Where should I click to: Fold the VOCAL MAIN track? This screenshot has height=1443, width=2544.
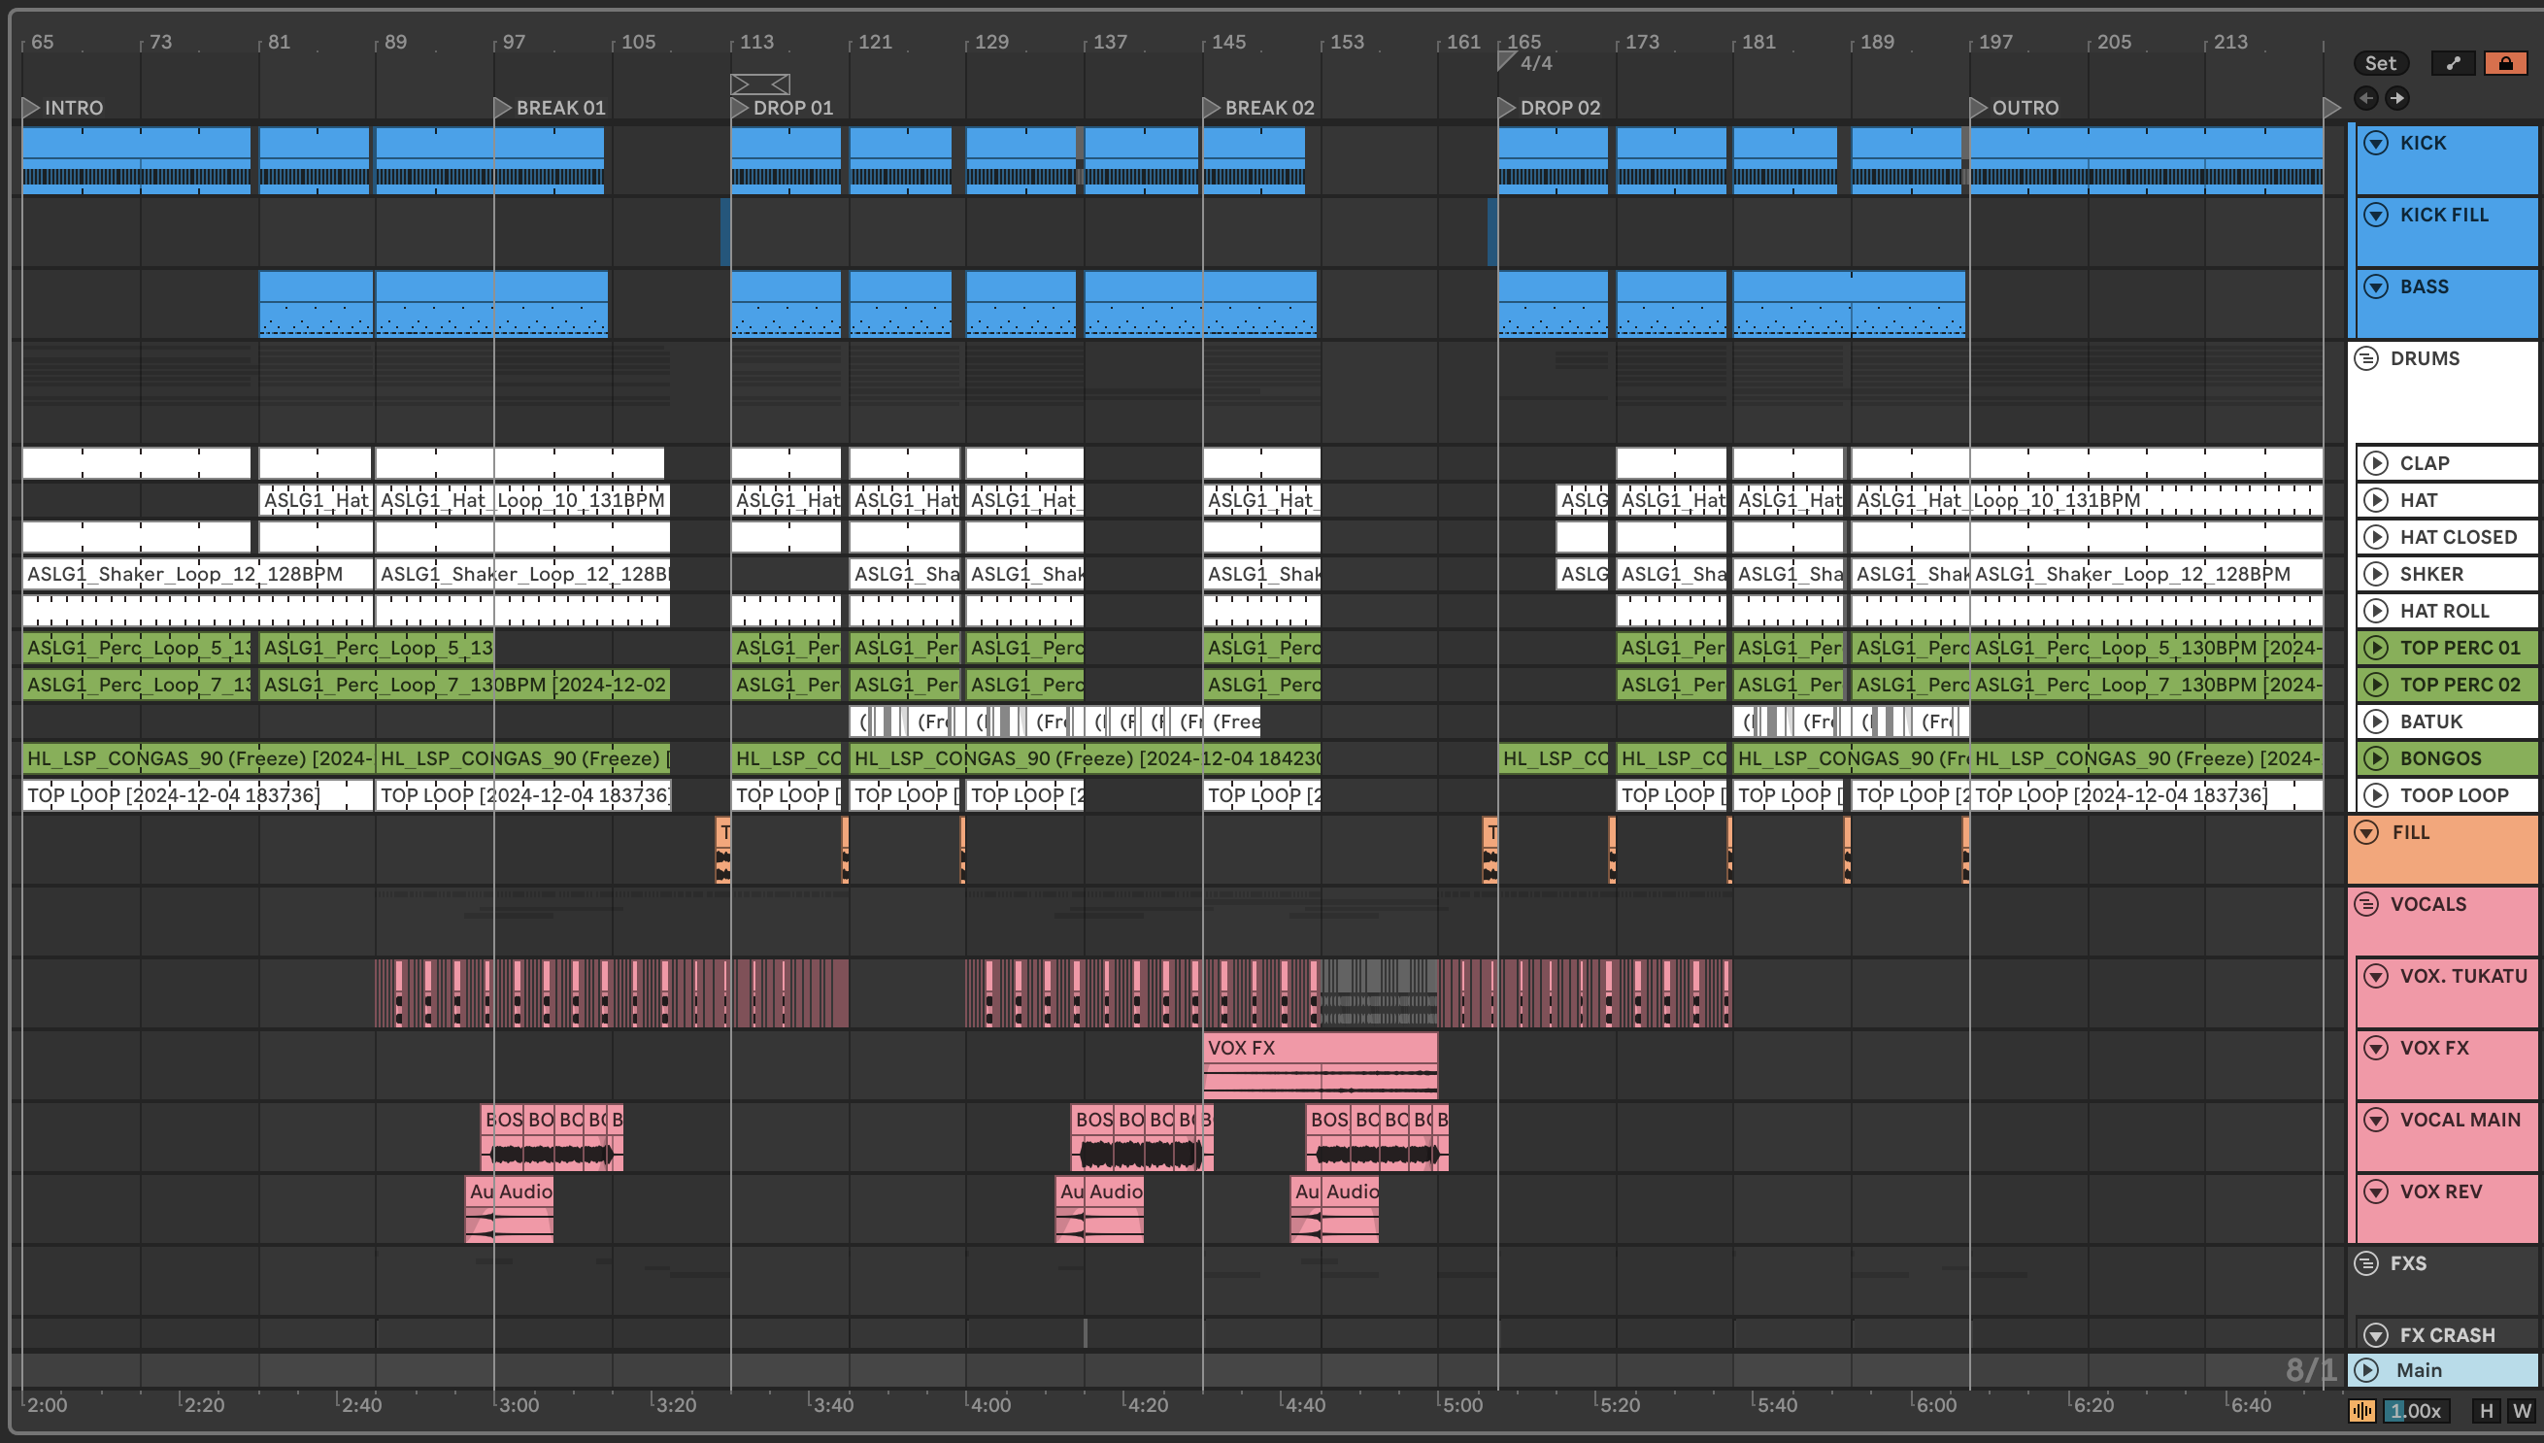point(2375,1120)
